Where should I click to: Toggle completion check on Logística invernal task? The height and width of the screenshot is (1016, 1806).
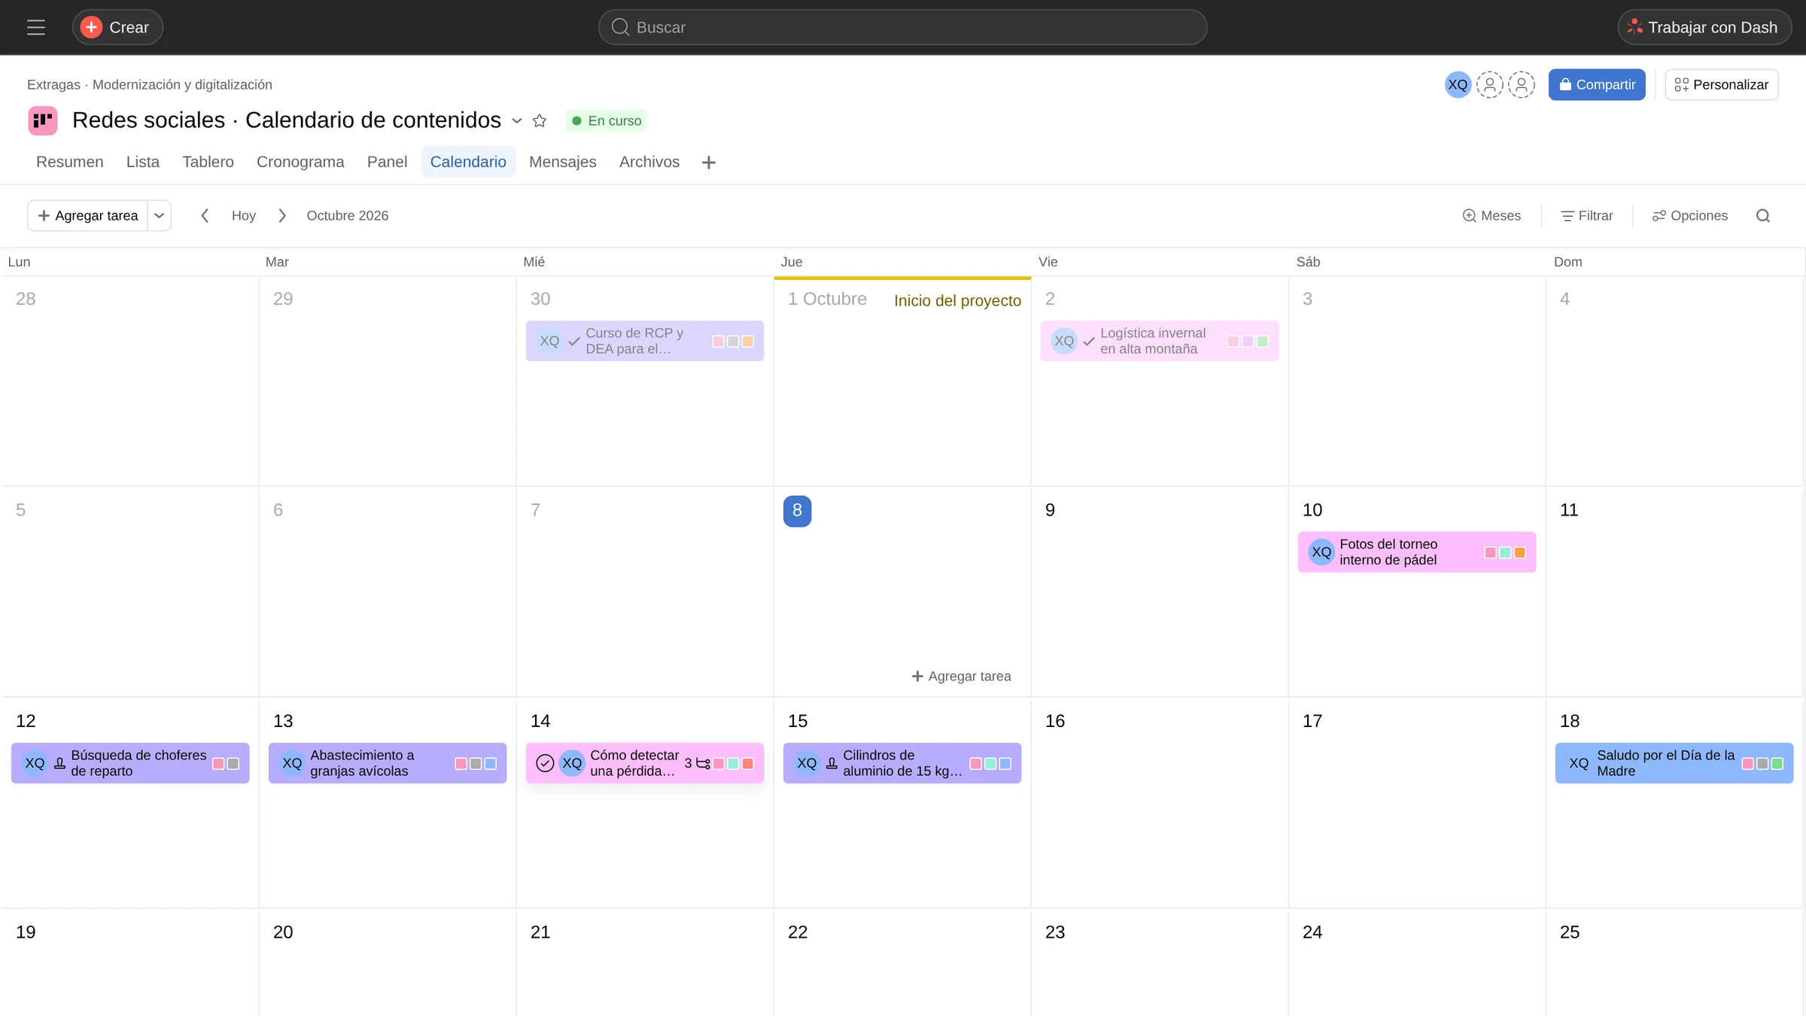[x=1089, y=342]
